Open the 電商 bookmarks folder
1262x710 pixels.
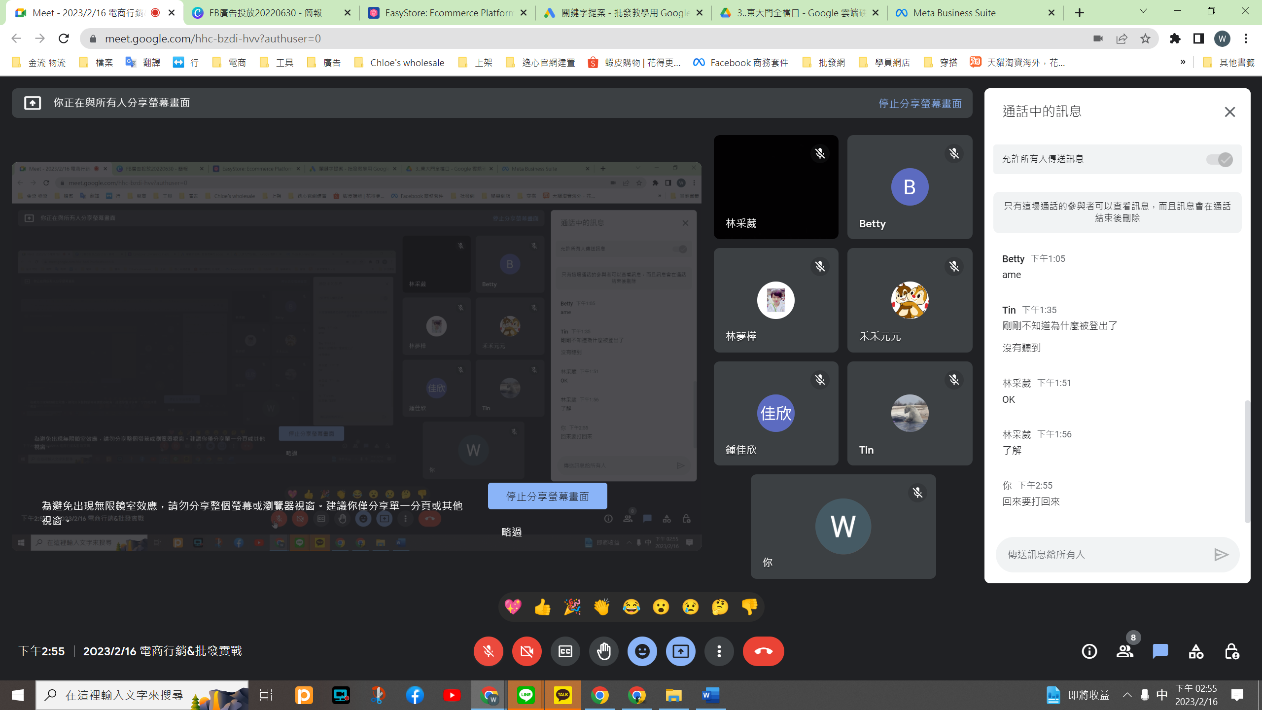[229, 63]
